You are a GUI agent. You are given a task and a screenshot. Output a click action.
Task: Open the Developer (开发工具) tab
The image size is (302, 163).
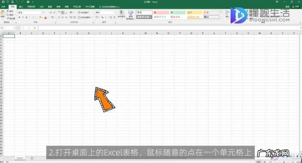tap(77, 7)
